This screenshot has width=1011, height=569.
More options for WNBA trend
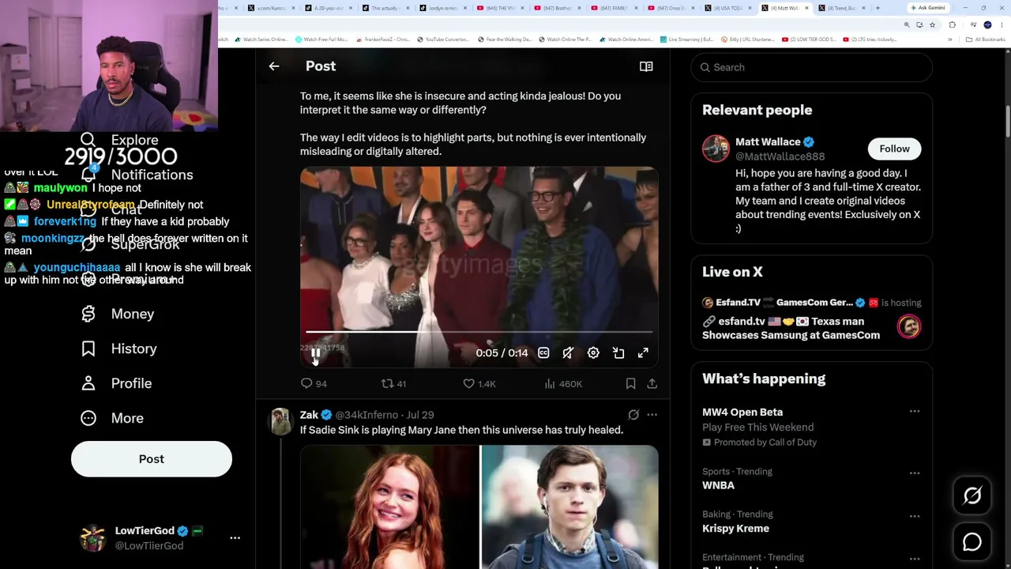coord(915,473)
